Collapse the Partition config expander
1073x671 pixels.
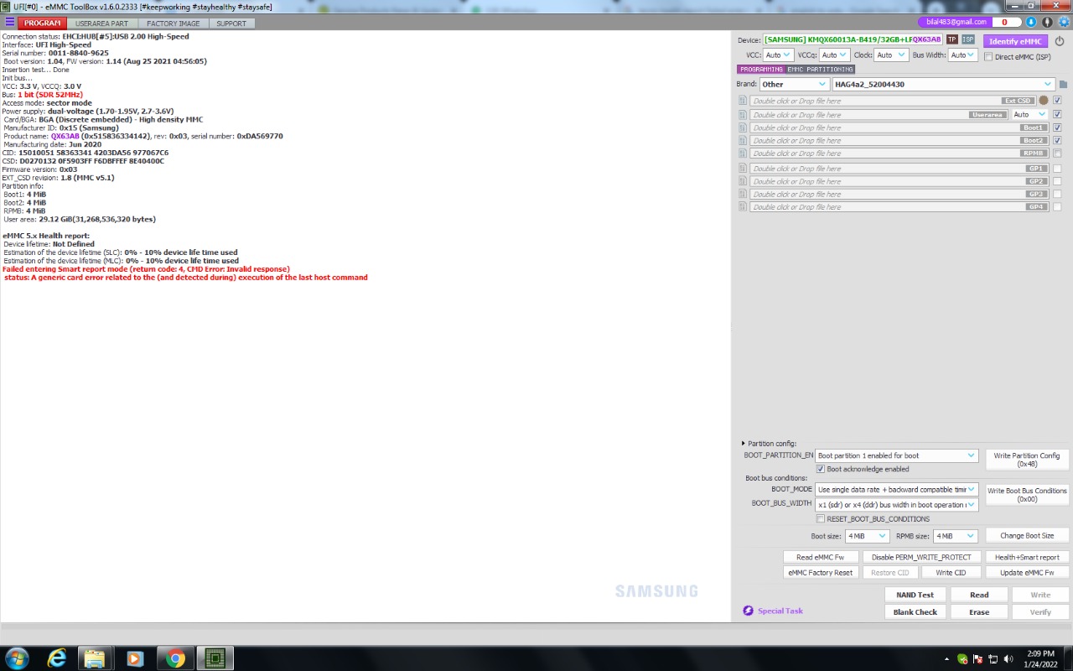pyautogui.click(x=744, y=444)
